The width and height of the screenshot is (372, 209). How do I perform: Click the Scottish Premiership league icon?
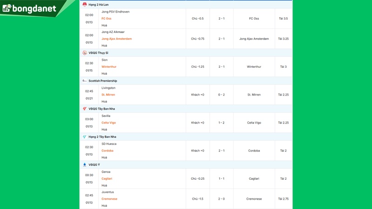click(x=85, y=81)
